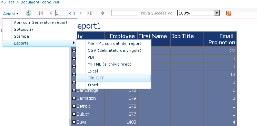Click the employee value 277

[132, 114]
